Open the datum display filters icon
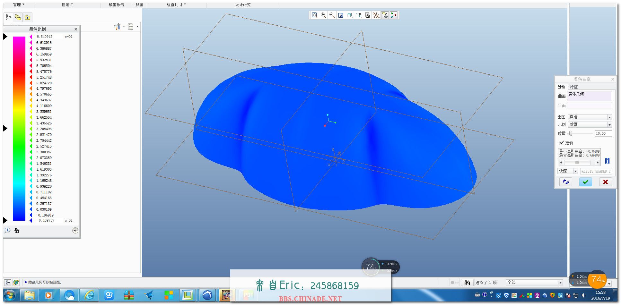This screenshot has width=621, height=305. [376, 15]
